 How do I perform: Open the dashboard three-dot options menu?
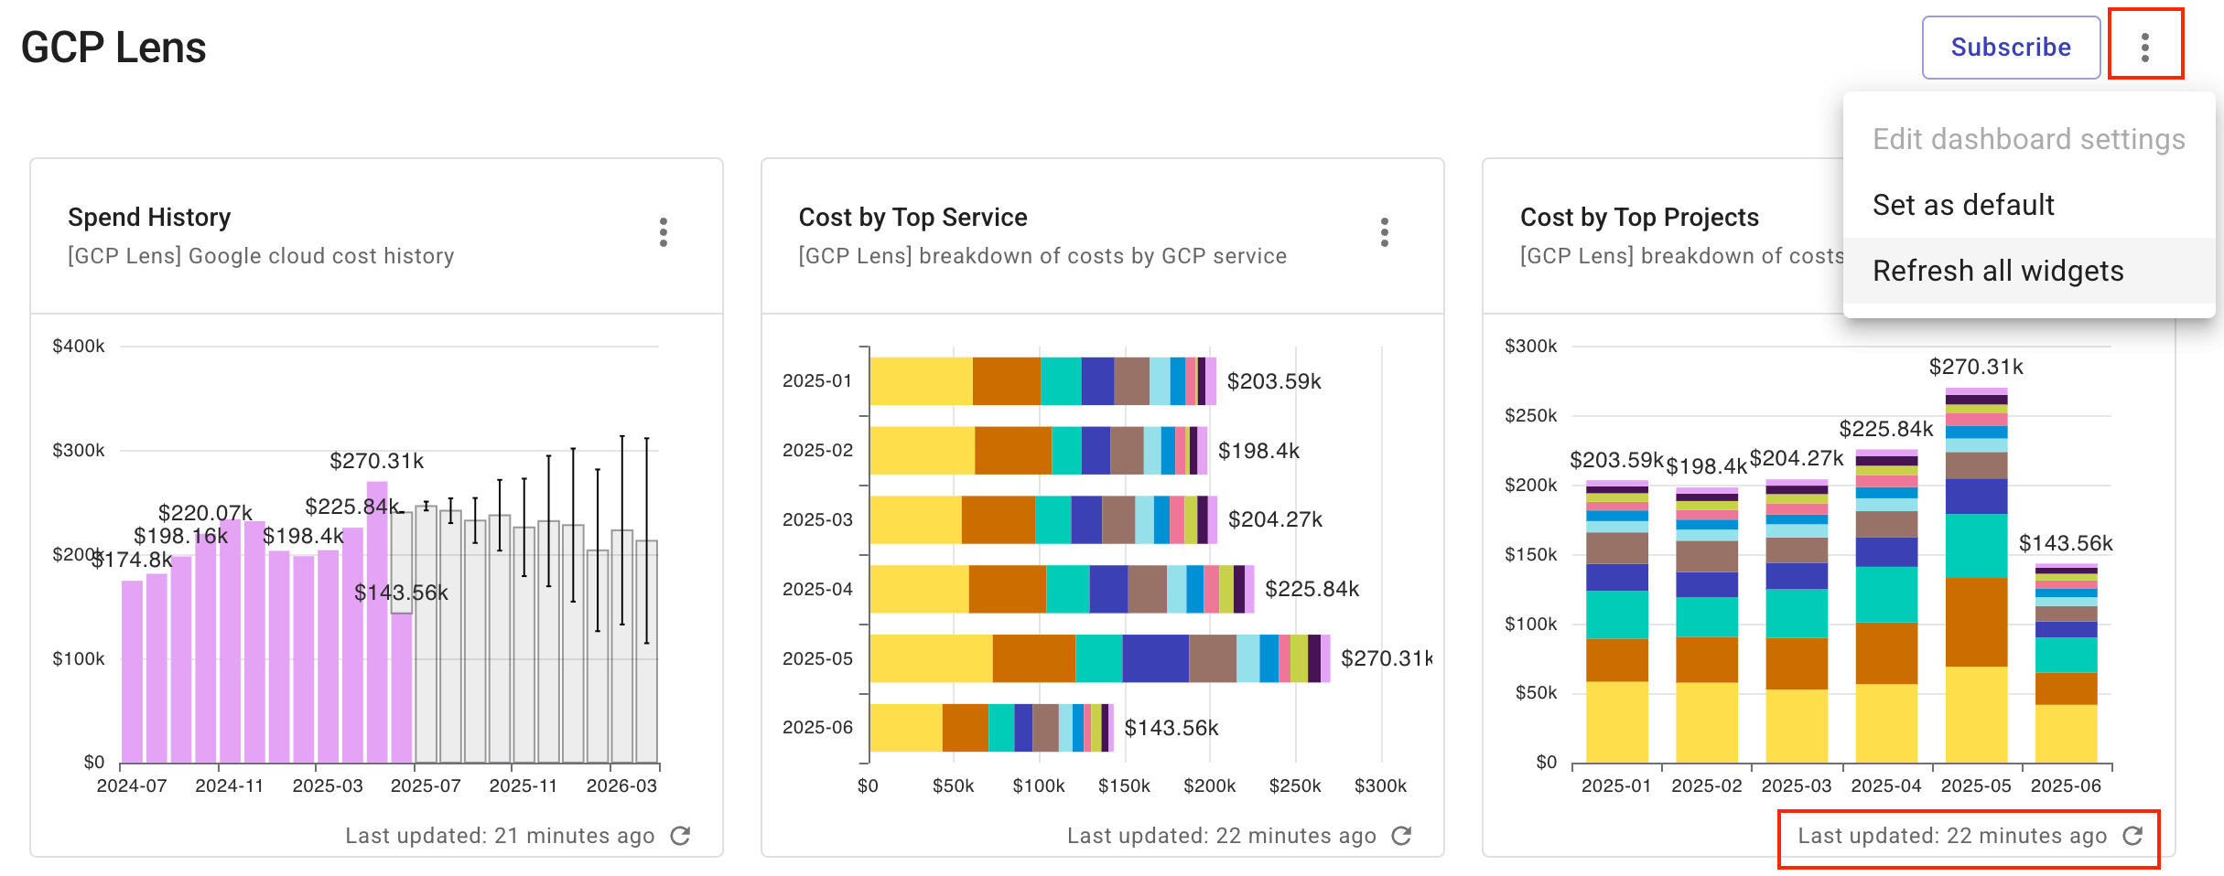(2145, 47)
